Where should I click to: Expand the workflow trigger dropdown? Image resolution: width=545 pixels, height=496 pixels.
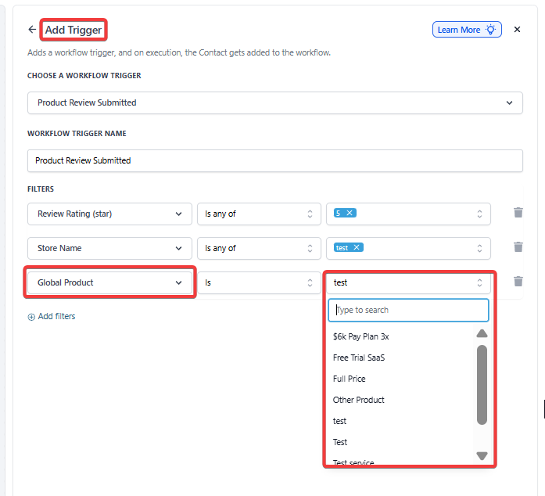pyautogui.click(x=274, y=102)
